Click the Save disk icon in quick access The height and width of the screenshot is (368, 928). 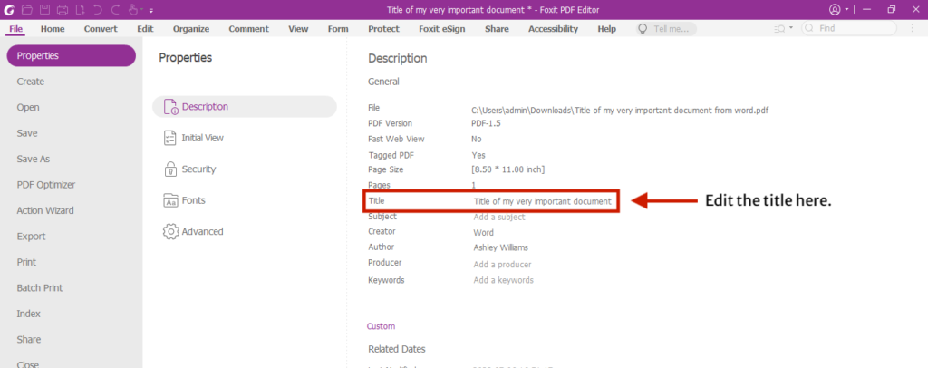44,9
